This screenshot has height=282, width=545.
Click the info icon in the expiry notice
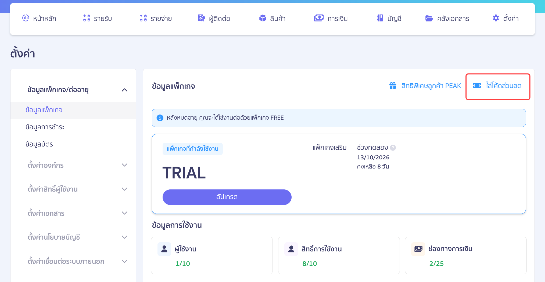[x=160, y=118]
